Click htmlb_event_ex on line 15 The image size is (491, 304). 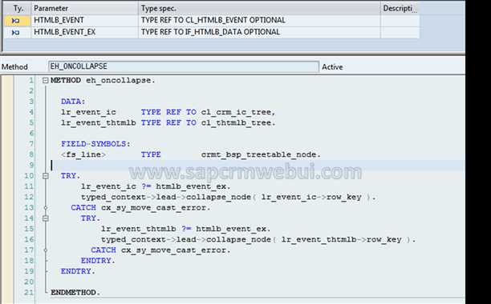(231, 229)
